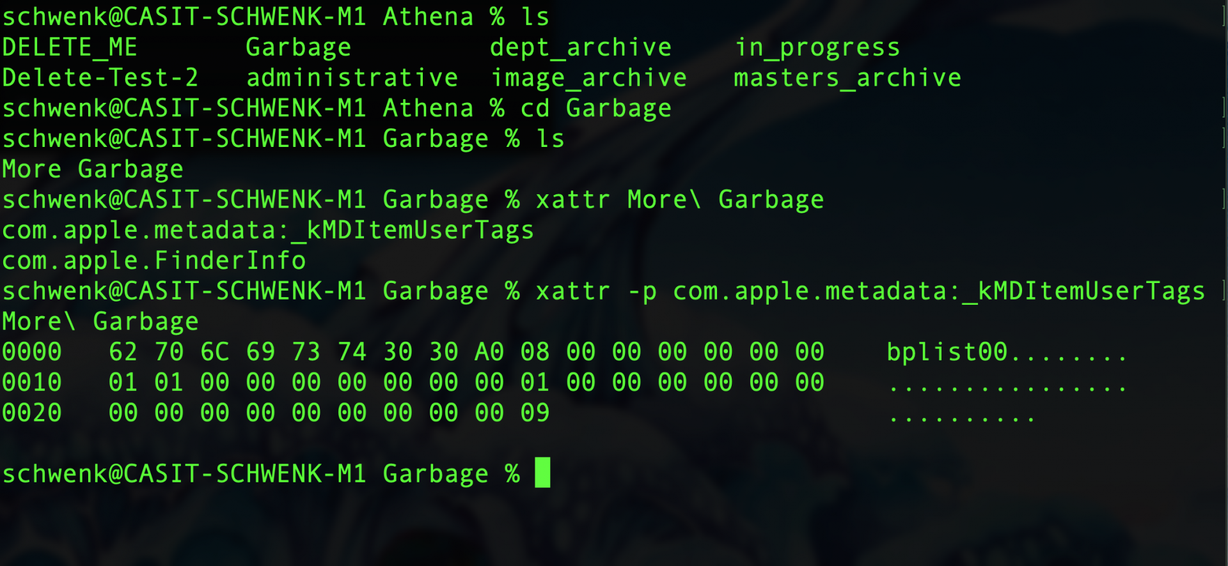1228x566 pixels.
Task: Select the administrative folder name
Action: pyautogui.click(x=352, y=78)
